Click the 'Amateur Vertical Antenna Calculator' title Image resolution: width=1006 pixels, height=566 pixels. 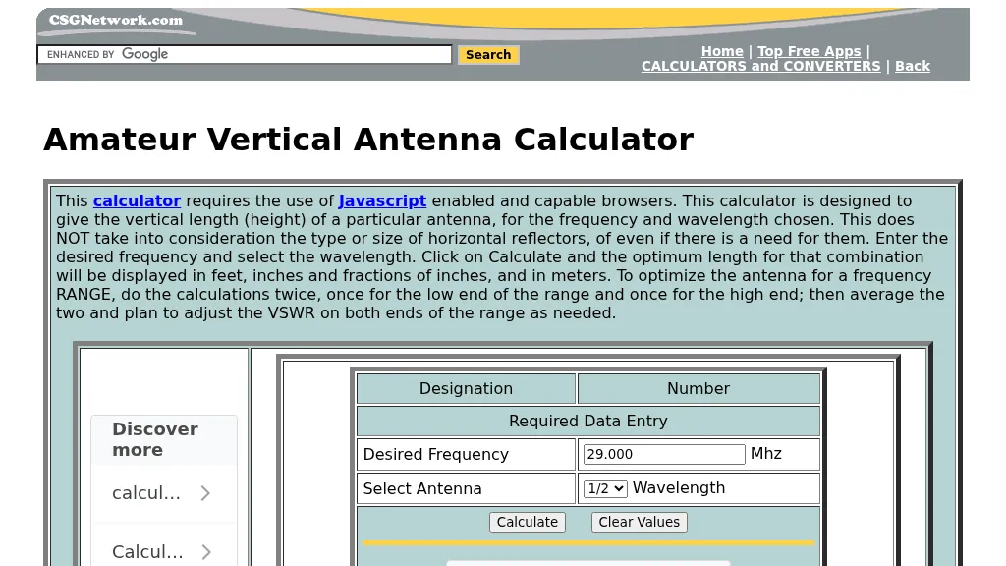(368, 140)
